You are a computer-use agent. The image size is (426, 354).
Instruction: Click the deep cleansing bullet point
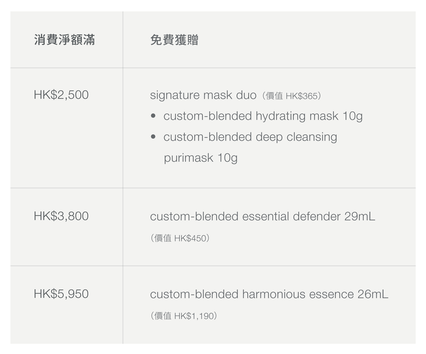153,137
